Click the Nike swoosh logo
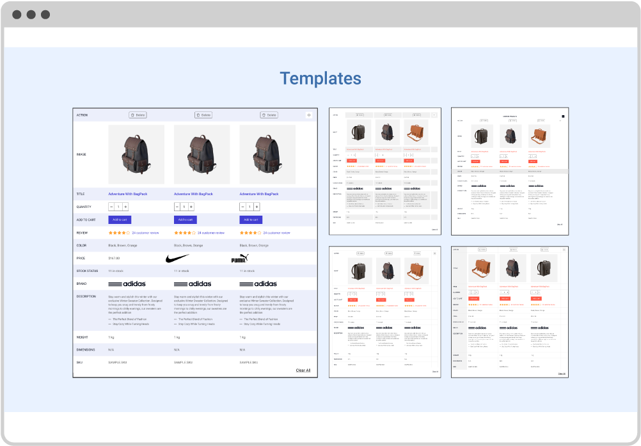641x446 pixels. tap(177, 259)
